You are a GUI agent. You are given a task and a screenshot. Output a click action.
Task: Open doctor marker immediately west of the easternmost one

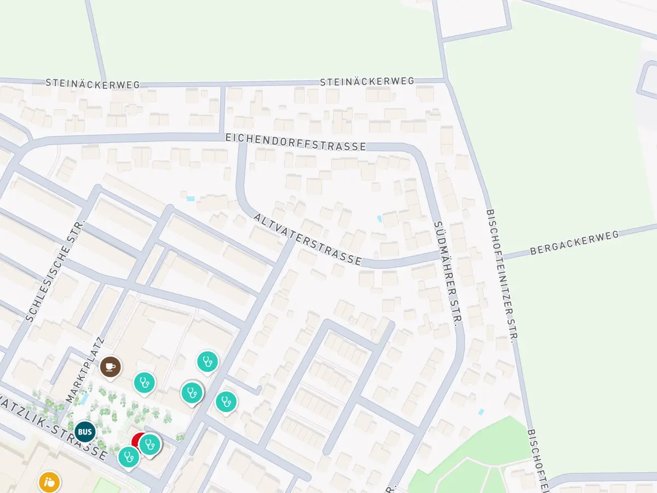[192, 392]
